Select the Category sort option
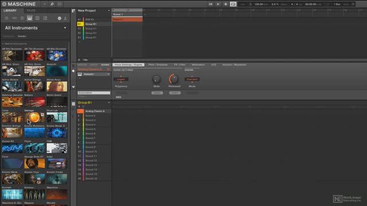Image resolution: width=367 pixels, height=206 pixels. (x=9, y=36)
